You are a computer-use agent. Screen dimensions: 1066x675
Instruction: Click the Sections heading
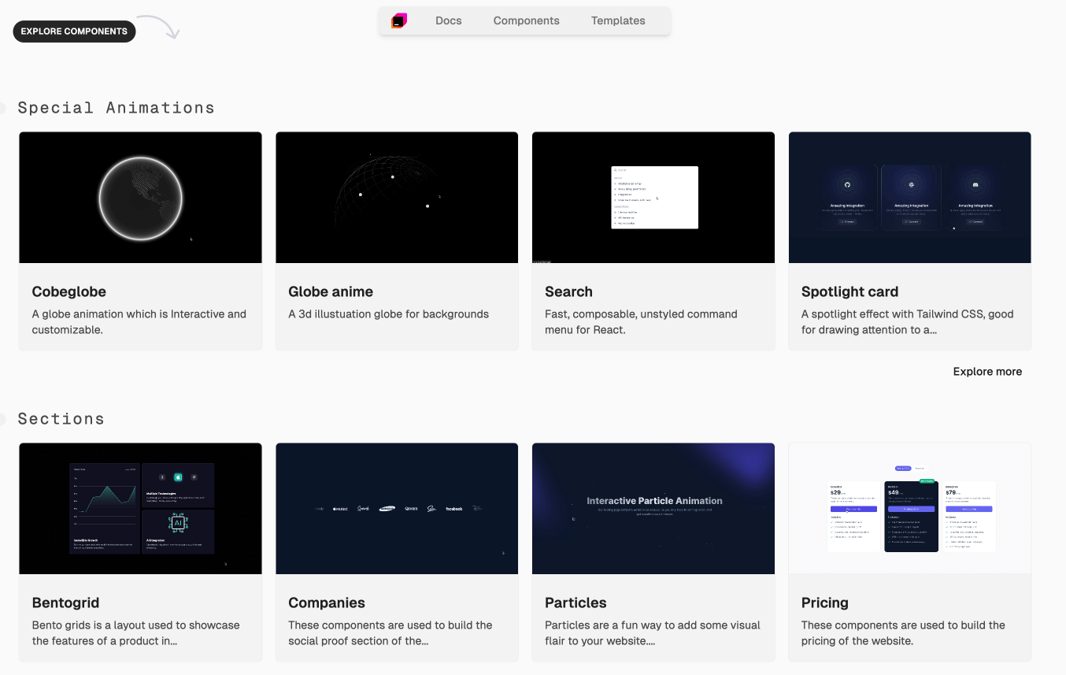pos(61,419)
